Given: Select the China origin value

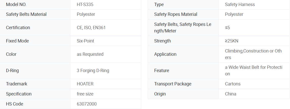Looking at the screenshot, I should tap(230, 94).
